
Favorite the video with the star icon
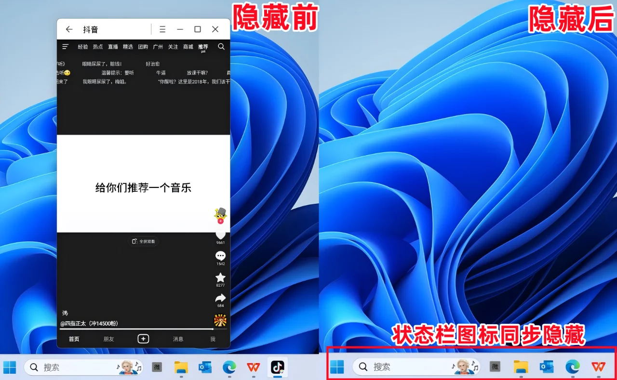coord(220,277)
